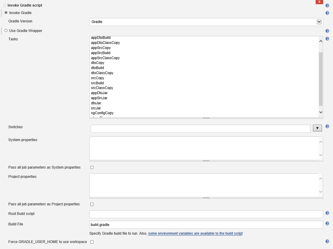Image resolution: width=333 pixels, height=249 pixels.
Task: Open help icon for Root Build script
Action: click(x=327, y=213)
